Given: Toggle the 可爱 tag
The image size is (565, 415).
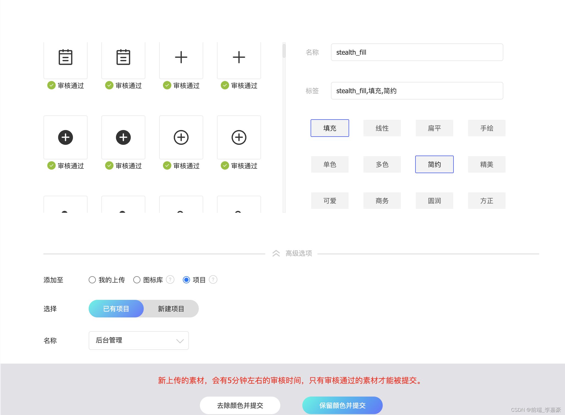Looking at the screenshot, I should click(330, 201).
